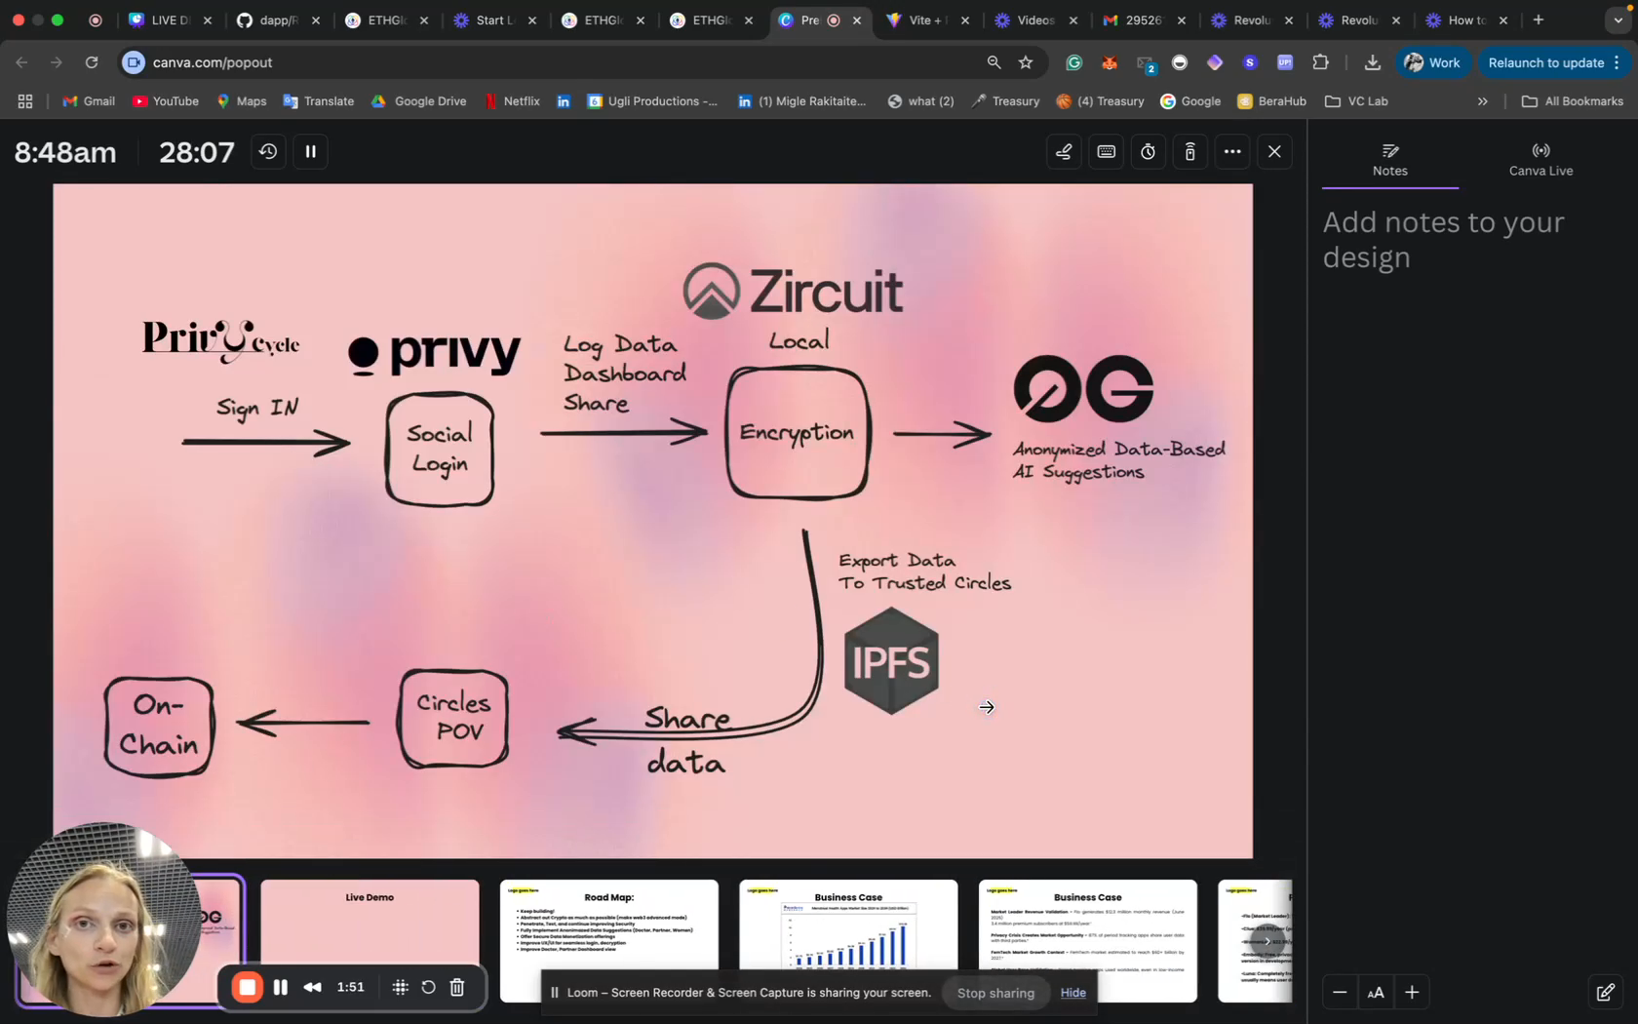Viewport: 1638px width, 1024px height.
Task: Bookmark this page with star
Action: coord(1026,62)
